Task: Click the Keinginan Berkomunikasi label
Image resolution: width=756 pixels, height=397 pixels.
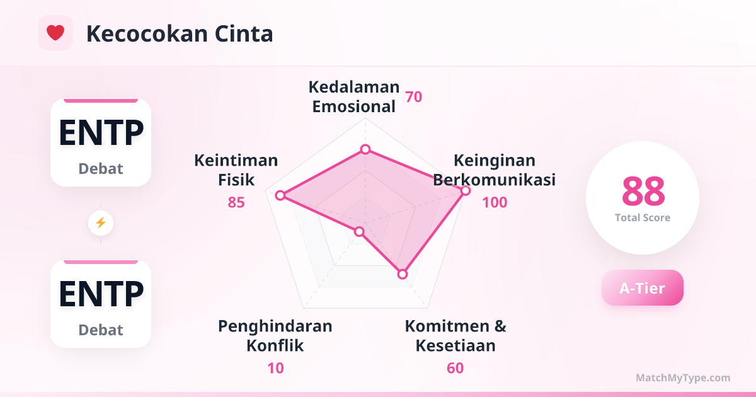Action: coord(495,170)
